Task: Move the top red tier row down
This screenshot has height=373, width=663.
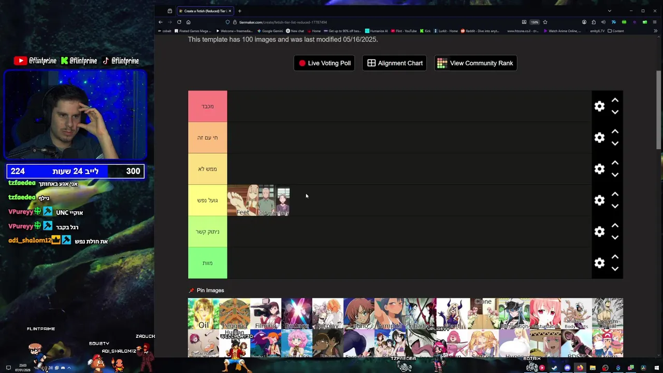Action: 615,112
